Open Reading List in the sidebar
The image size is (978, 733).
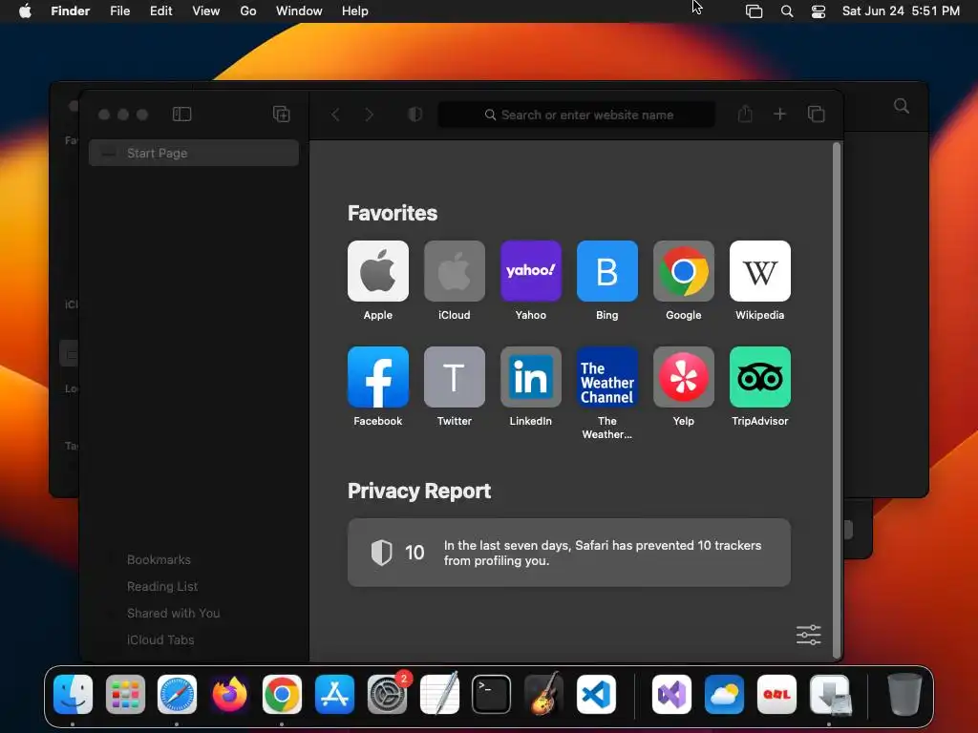click(x=162, y=587)
